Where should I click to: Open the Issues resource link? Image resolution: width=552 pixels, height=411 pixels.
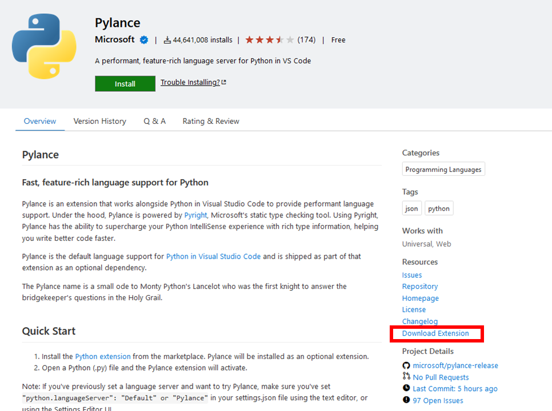pyautogui.click(x=412, y=275)
